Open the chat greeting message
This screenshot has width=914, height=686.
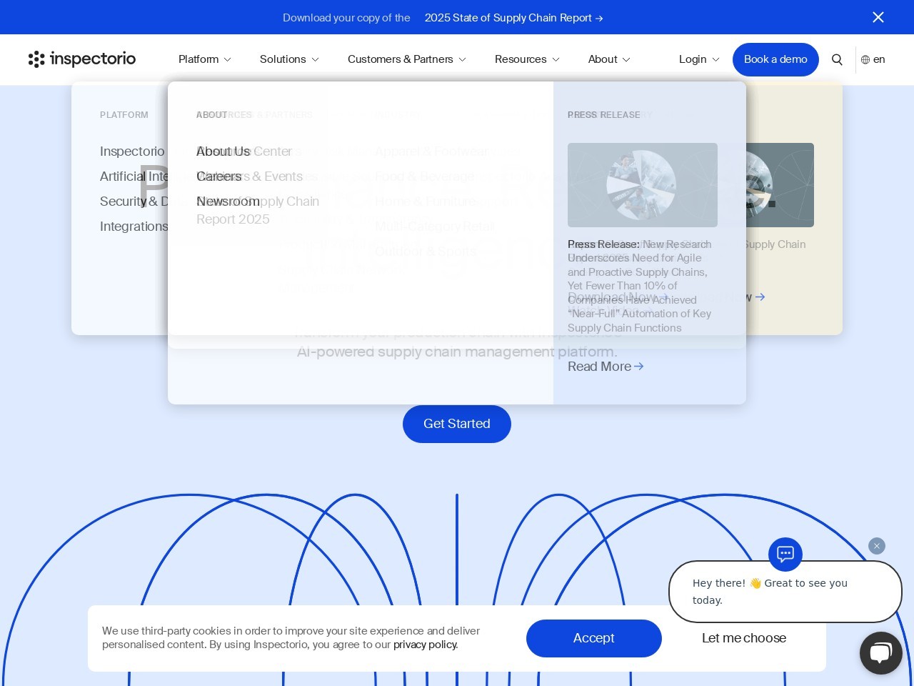(785, 592)
